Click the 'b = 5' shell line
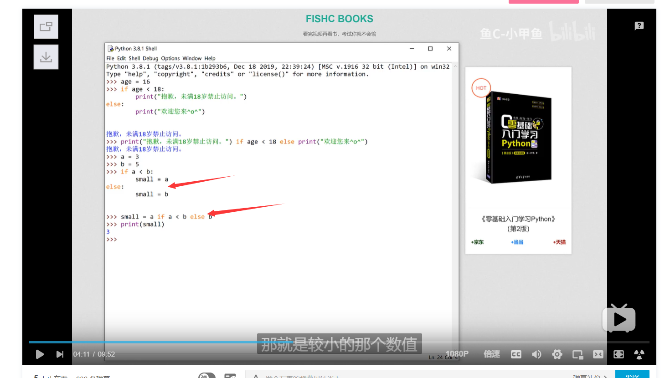Viewport: 670px width, 378px height. pos(130,164)
